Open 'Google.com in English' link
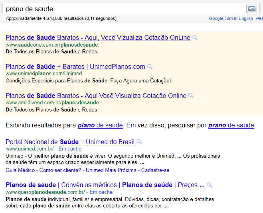The width and height of the screenshot is (263, 213). coord(231,18)
